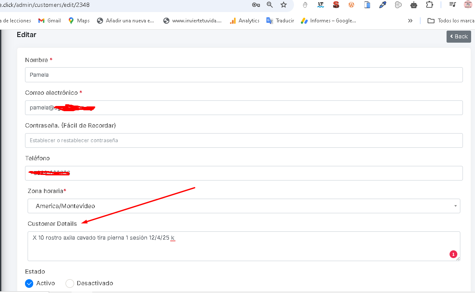
Task: Select the Desactivado status option
Action: [70, 283]
